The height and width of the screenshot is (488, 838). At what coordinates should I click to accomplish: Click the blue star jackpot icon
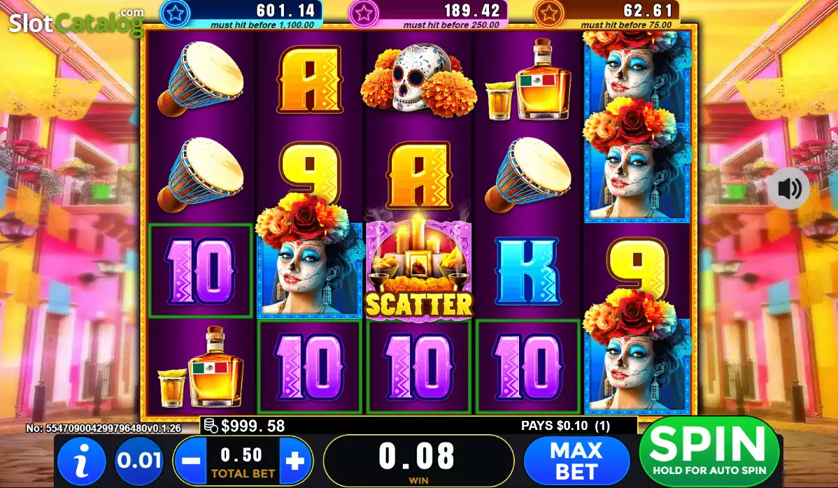tap(175, 14)
